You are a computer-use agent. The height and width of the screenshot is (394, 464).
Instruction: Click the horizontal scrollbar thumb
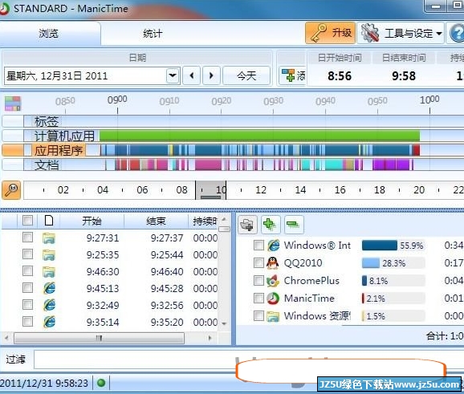coord(99,338)
